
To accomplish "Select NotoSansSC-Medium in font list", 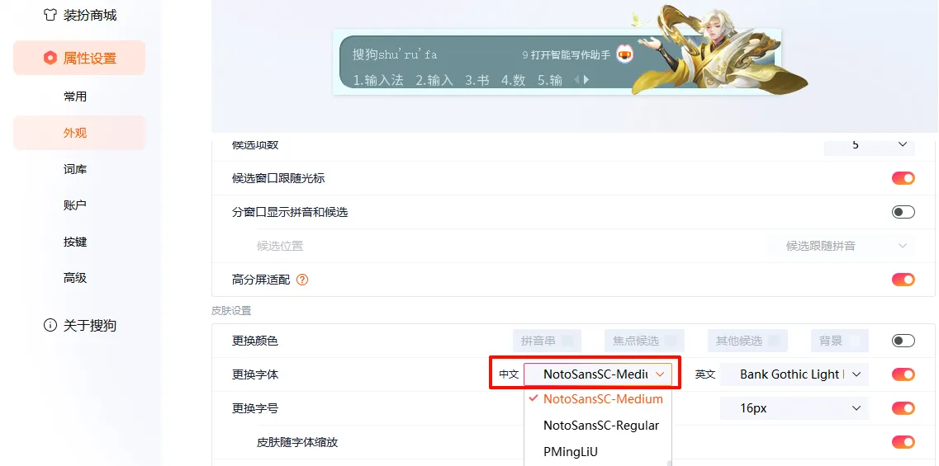I will (x=598, y=399).
